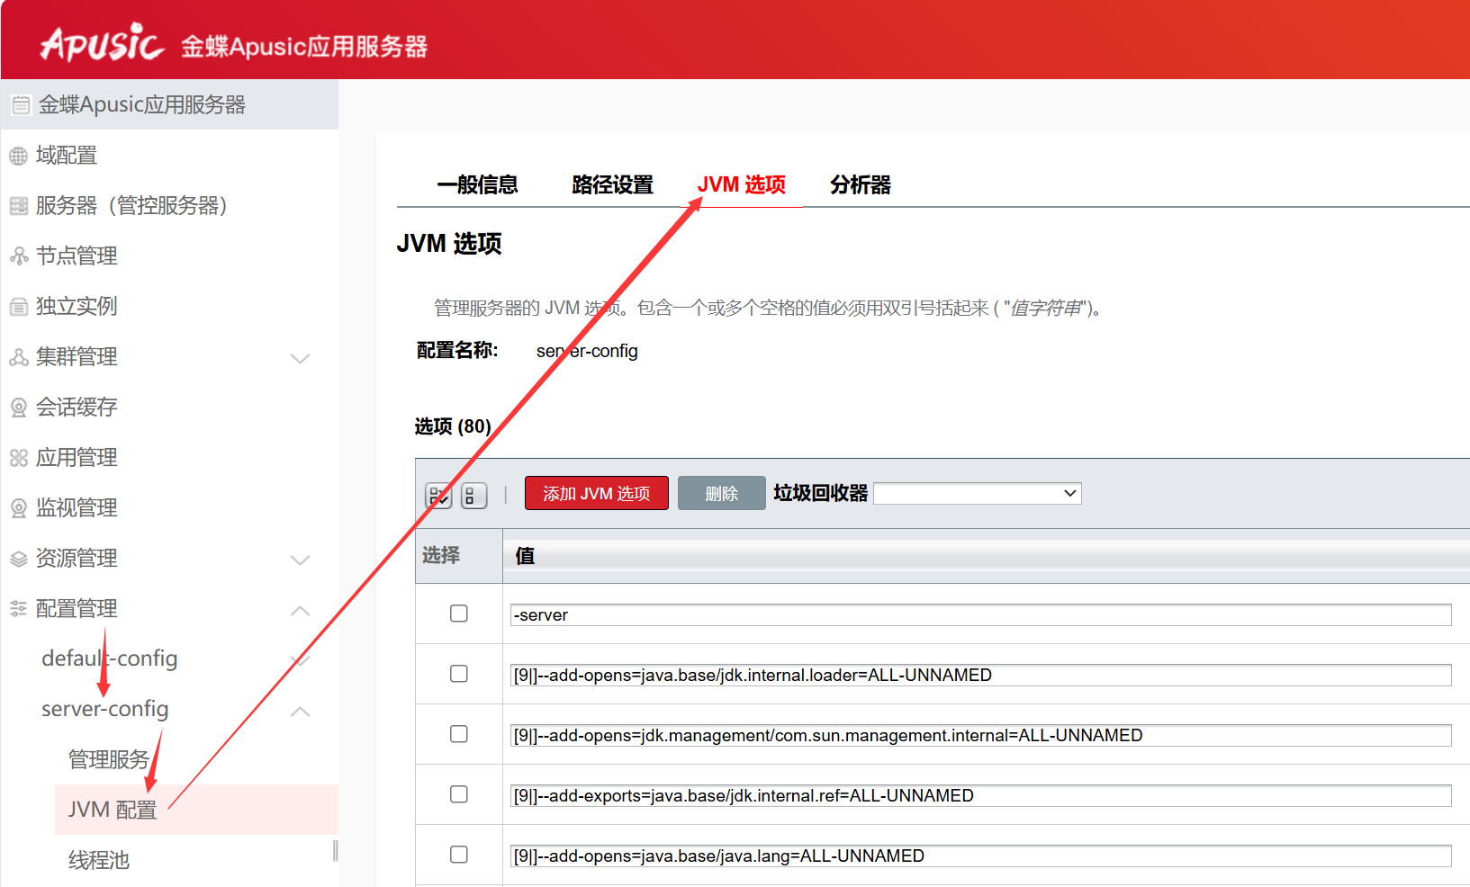
Task: Click the icon beside 应用管理
Action: click(19, 458)
